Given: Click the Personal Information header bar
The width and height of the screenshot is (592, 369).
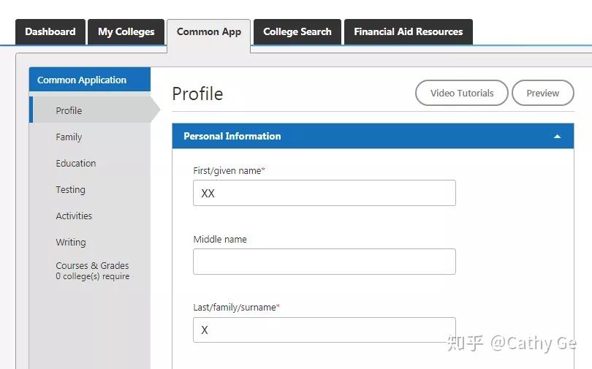Looking at the screenshot, I should click(373, 136).
